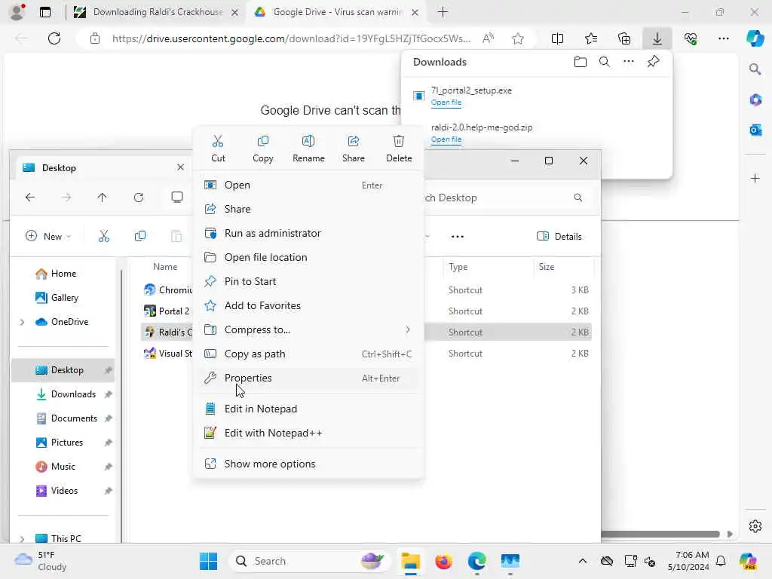Image resolution: width=772 pixels, height=579 pixels.
Task: Open file link for 7l_portal2_setup.exe
Action: pyautogui.click(x=446, y=103)
